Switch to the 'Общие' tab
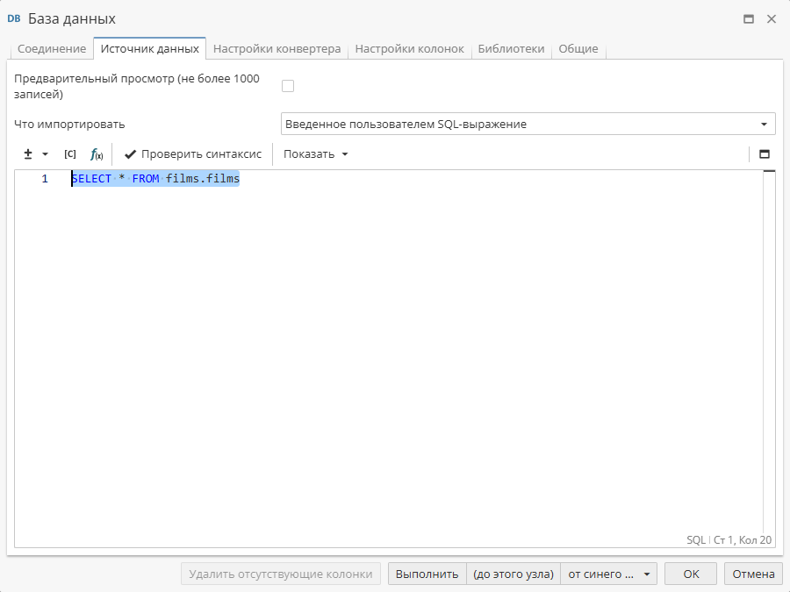 [x=578, y=49]
